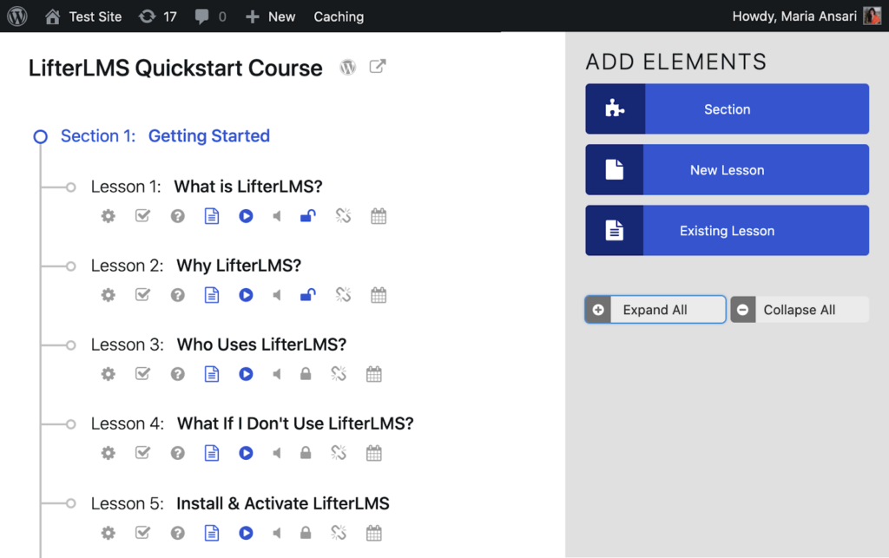Image resolution: width=889 pixels, height=558 pixels.
Task: Open WordPress logo admin menu
Action: [x=17, y=16]
